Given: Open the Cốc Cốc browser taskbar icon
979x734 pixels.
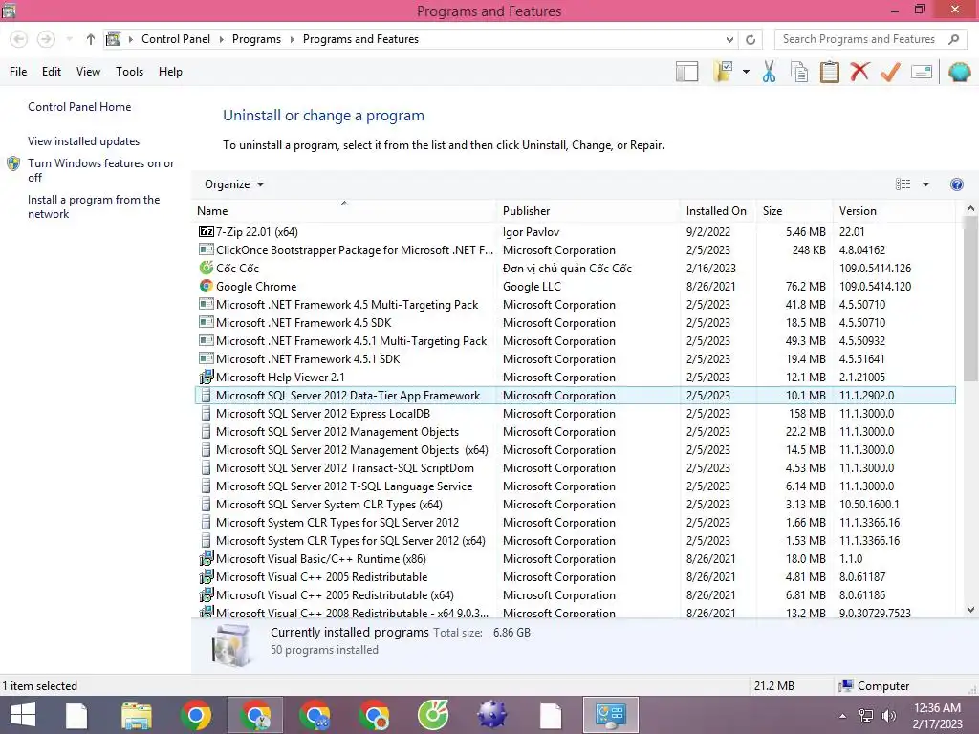Looking at the screenshot, I should point(433,715).
